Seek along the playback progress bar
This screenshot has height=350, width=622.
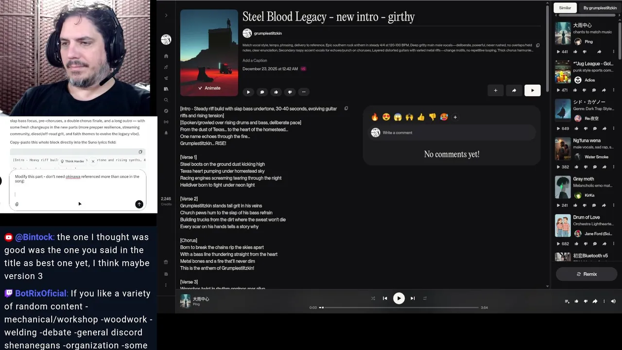click(x=399, y=307)
